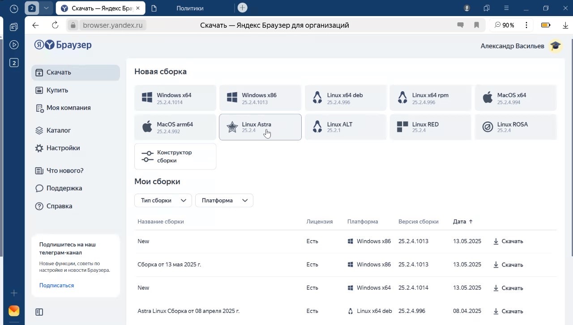Click the graduation cap user avatar
Screen dimensions: 573x325
coord(556,46)
